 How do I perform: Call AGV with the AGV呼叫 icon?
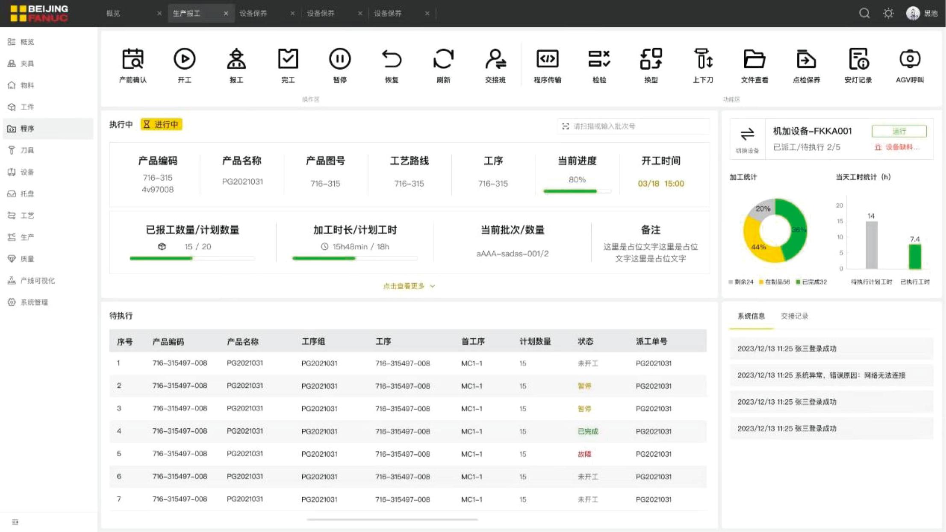click(909, 59)
